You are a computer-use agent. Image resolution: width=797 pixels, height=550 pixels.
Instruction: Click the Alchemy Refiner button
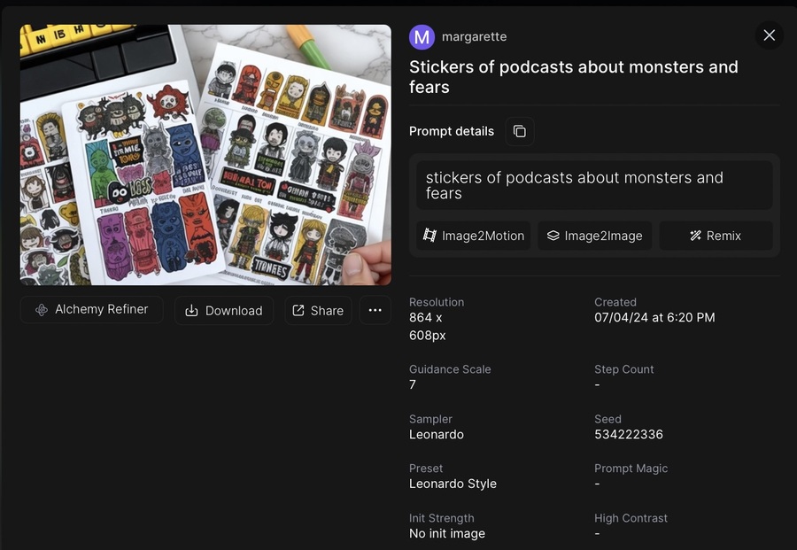[91, 310]
